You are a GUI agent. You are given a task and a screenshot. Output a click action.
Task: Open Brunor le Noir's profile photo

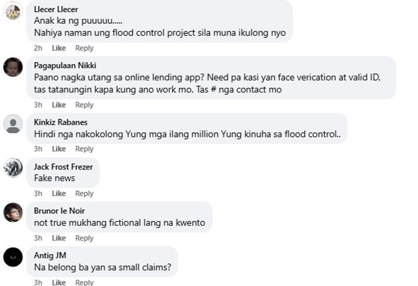click(13, 212)
